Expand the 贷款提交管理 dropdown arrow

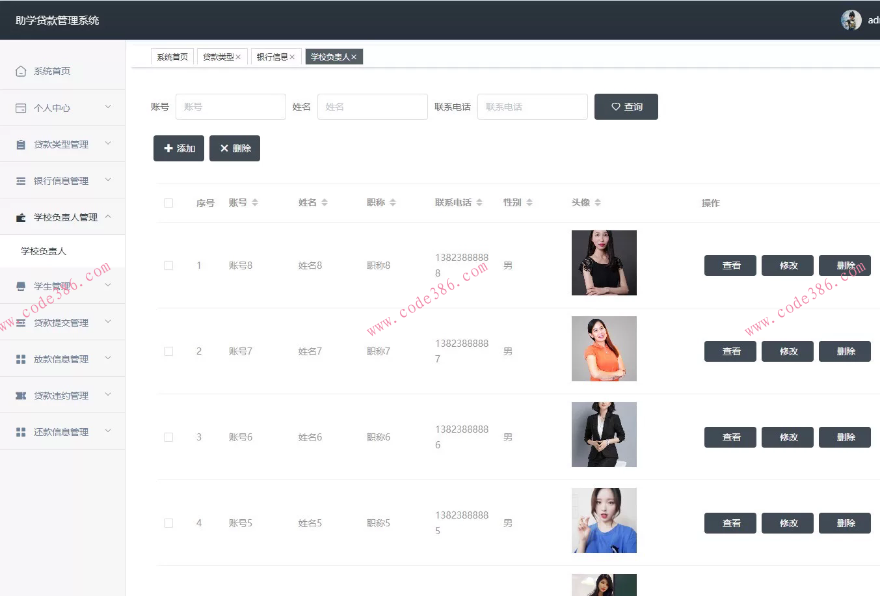[x=108, y=321]
